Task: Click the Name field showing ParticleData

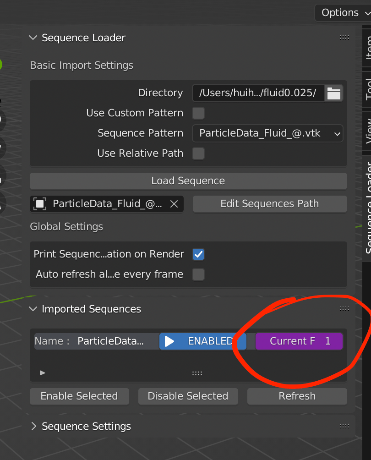Action: pos(96,341)
